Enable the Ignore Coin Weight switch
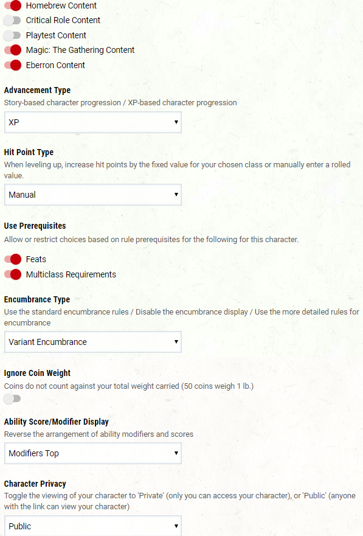 point(12,399)
